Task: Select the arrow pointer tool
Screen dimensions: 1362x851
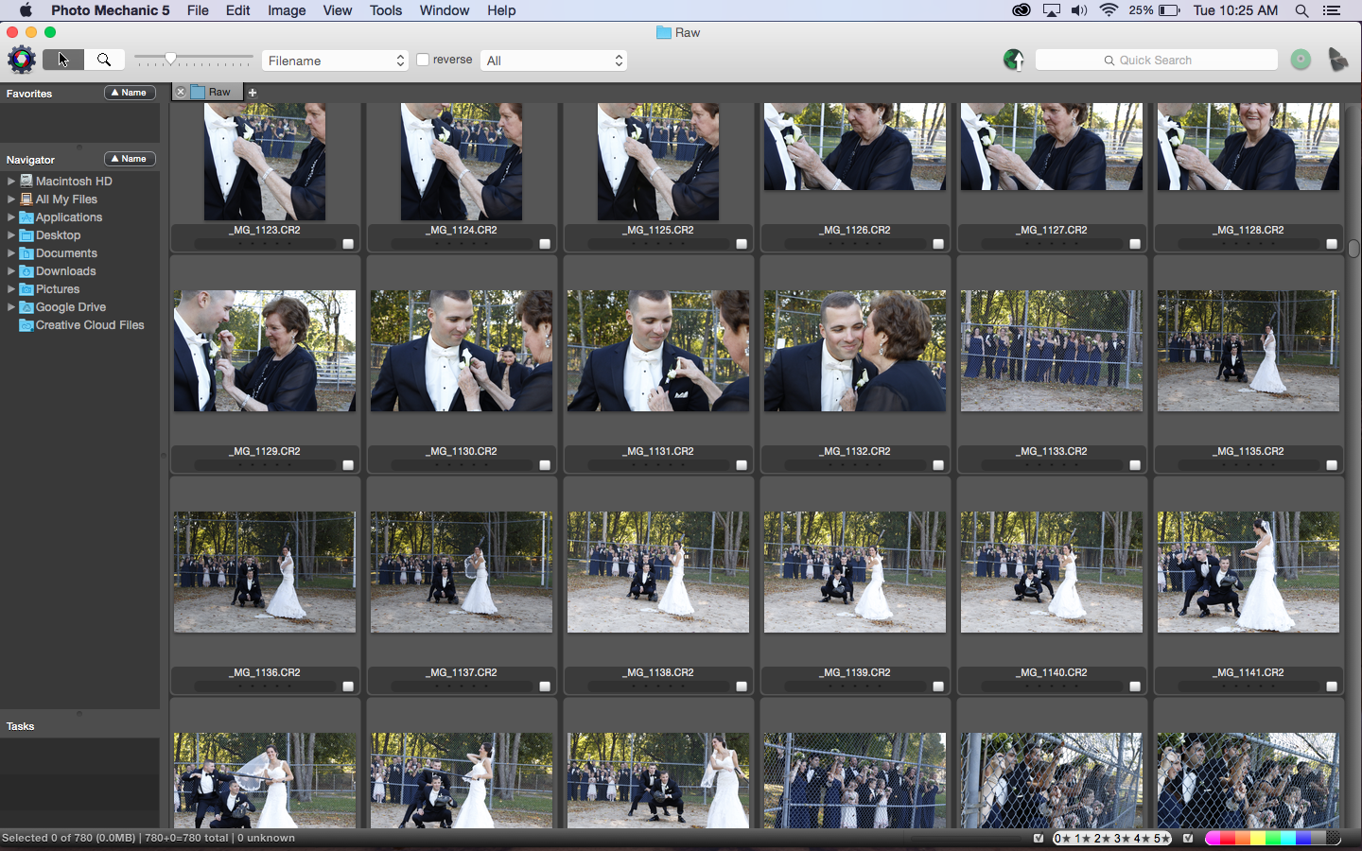Action: (63, 60)
